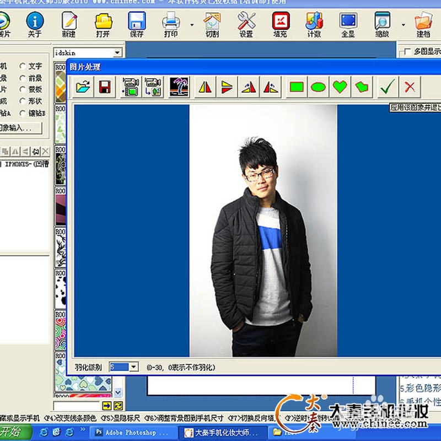Viewport: 441px width, 441px height.
Task: Flip image horizontally with mirror triangles icon
Action: 205,87
